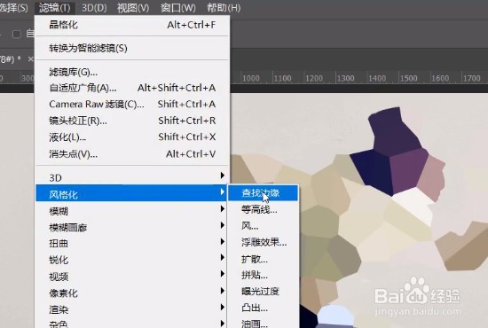488x328 pixels.
Task: Close the document tab
Action: 30,59
